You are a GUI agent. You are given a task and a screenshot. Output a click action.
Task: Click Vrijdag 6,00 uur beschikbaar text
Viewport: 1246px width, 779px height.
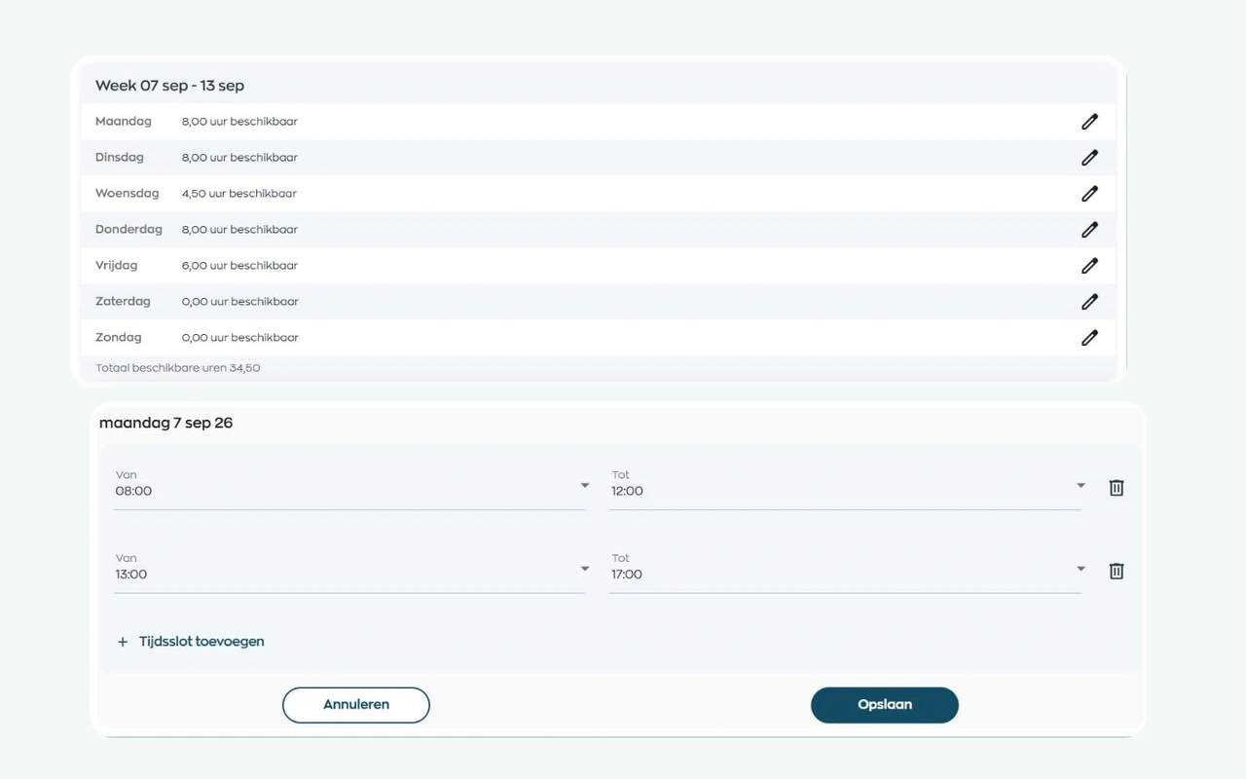(239, 266)
